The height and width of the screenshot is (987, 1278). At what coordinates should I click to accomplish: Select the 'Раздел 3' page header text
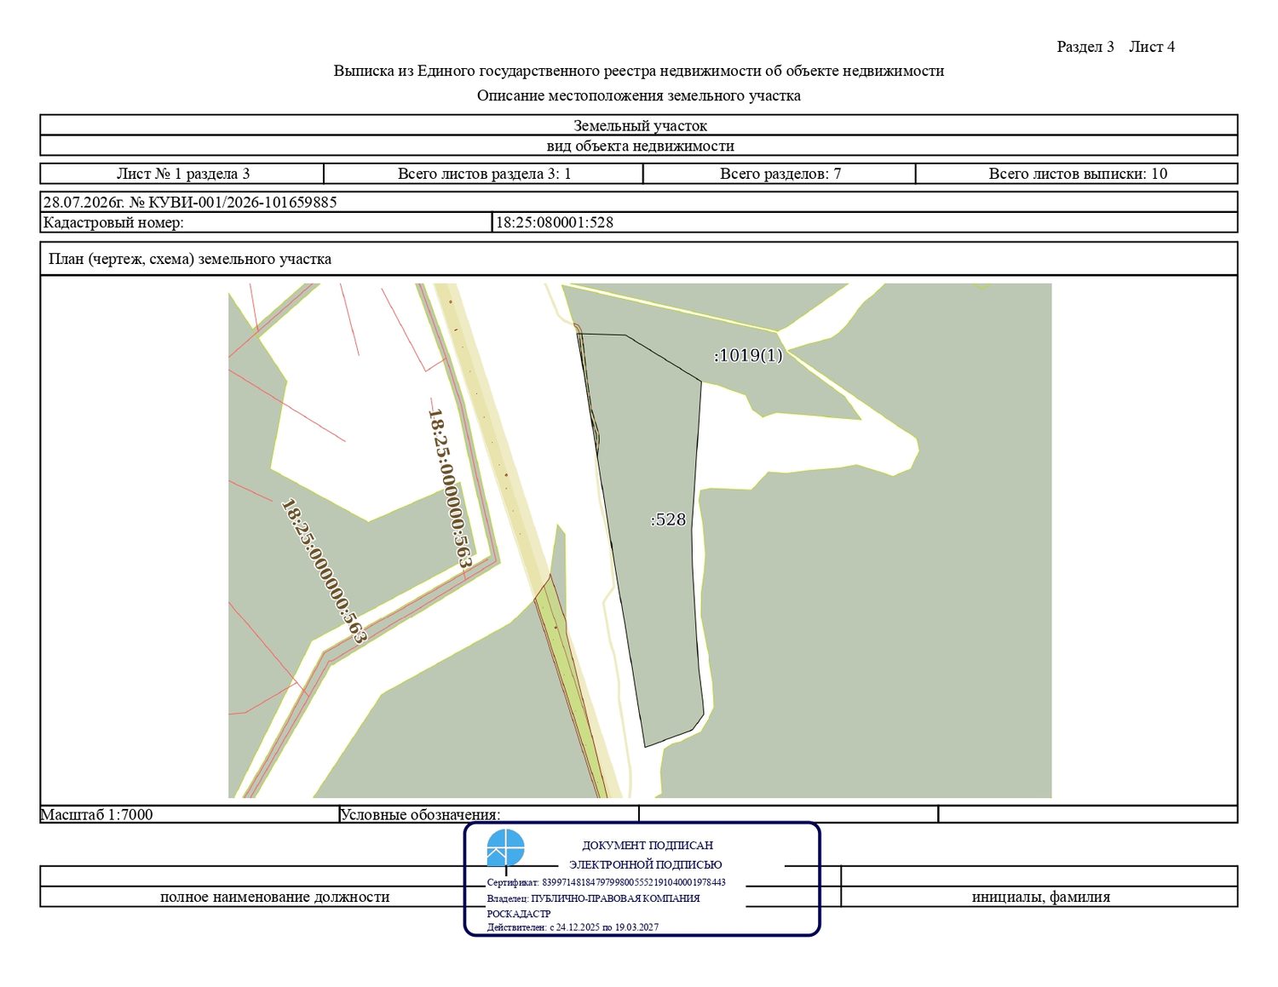click(x=1085, y=47)
